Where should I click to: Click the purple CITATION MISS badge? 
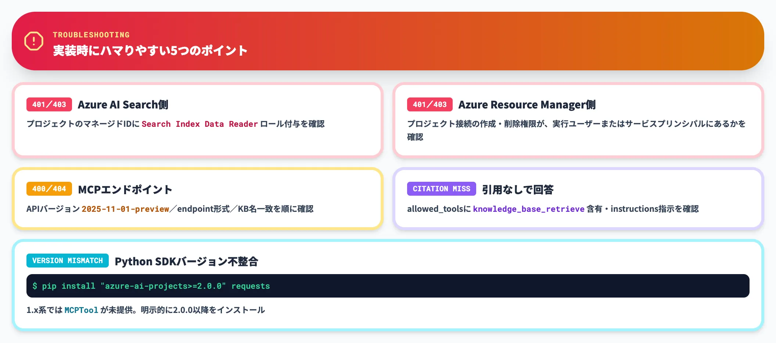coord(441,189)
